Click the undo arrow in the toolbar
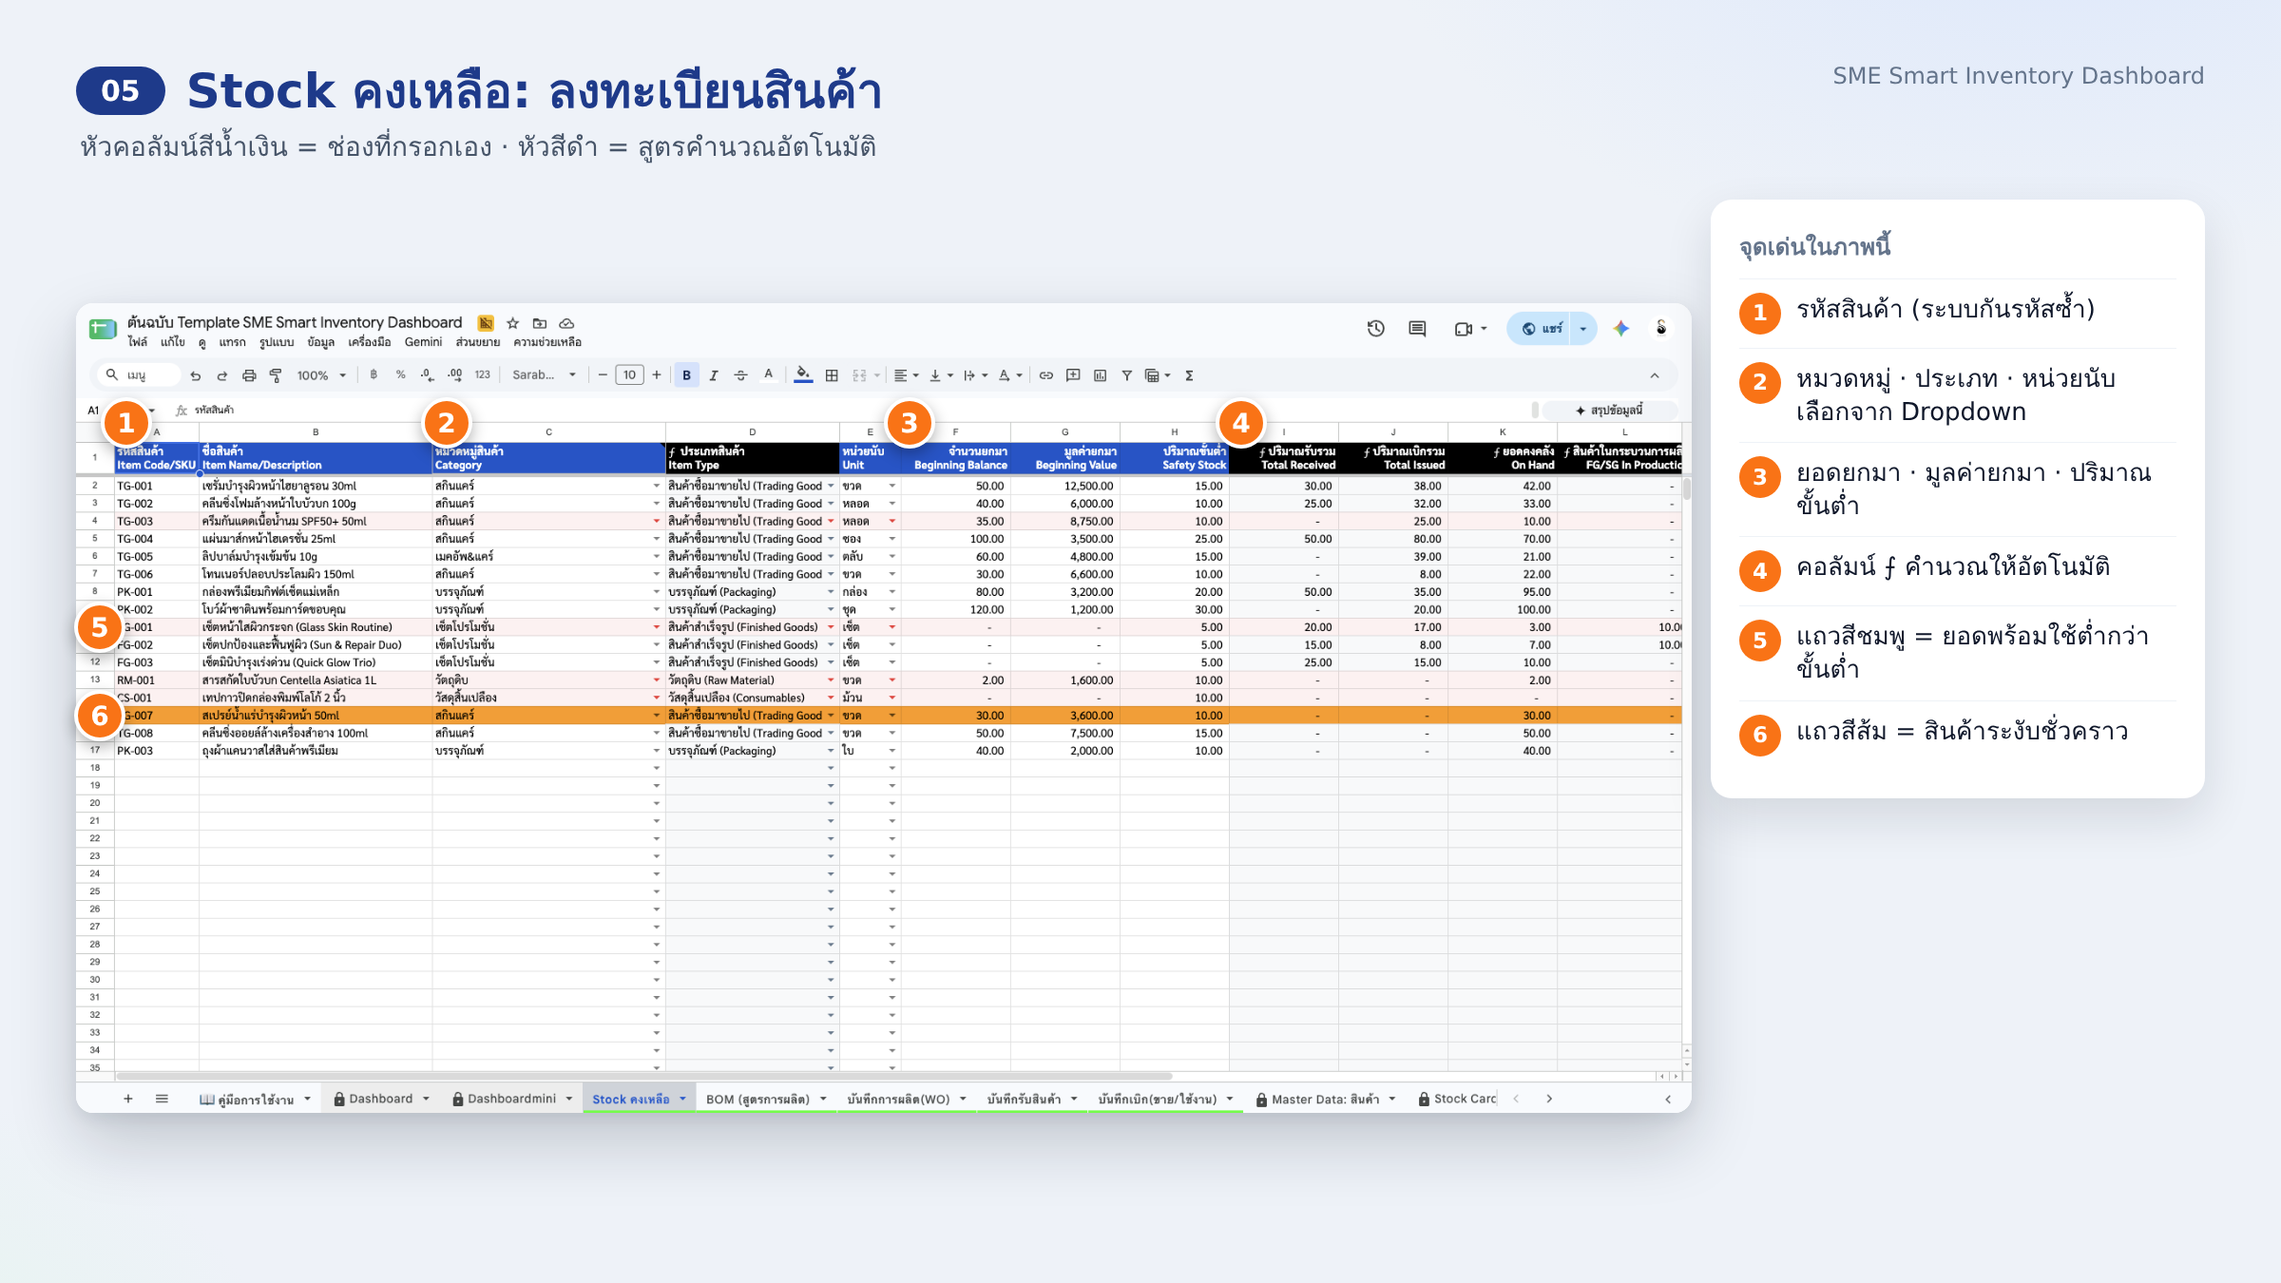 coord(195,375)
